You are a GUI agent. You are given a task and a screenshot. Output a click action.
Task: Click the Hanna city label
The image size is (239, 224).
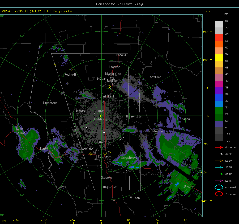186,119
